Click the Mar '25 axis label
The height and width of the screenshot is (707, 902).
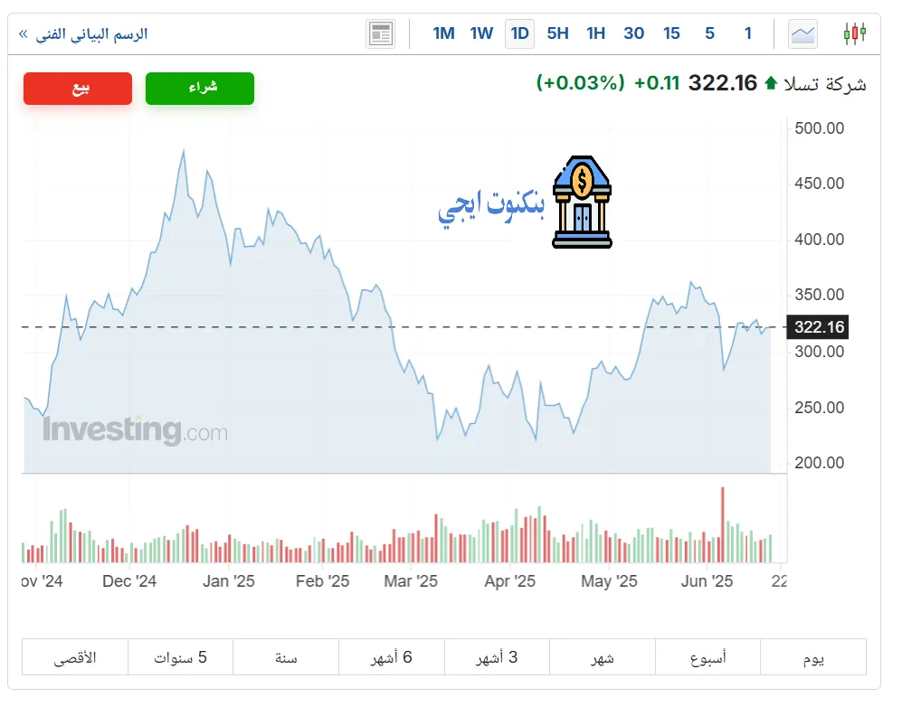pos(411,581)
